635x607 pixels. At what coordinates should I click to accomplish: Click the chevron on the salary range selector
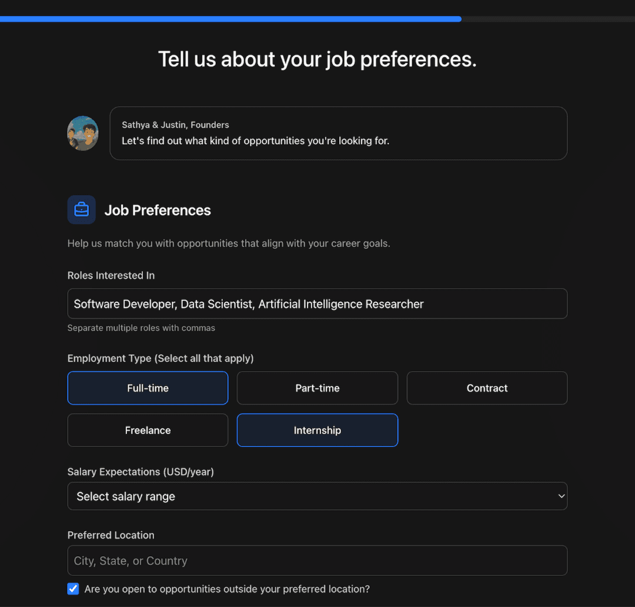560,496
